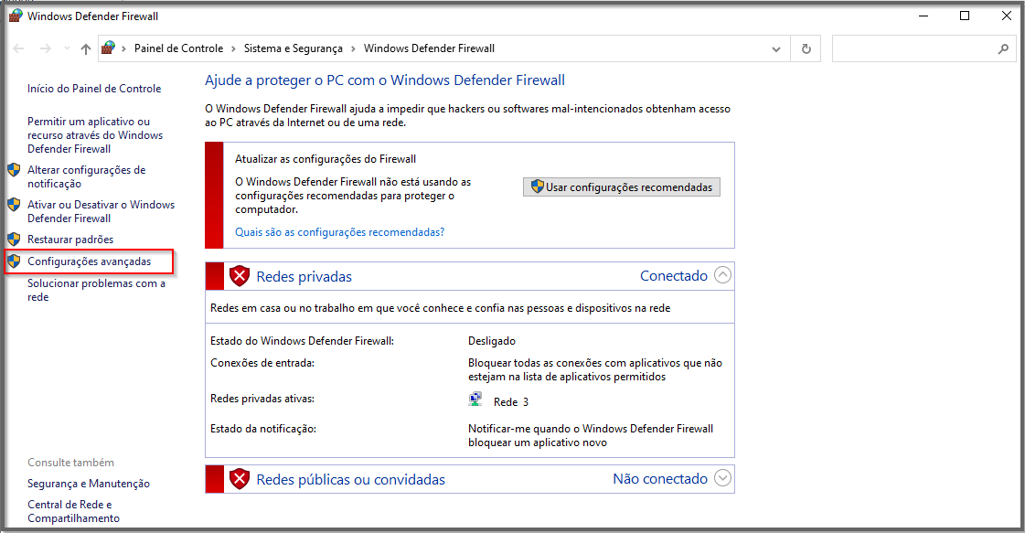Expand the address bar history dropdown
The image size is (1025, 533).
click(776, 49)
